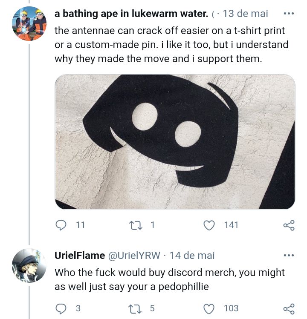Open more options on UrielFlame's tweet

[289, 256]
